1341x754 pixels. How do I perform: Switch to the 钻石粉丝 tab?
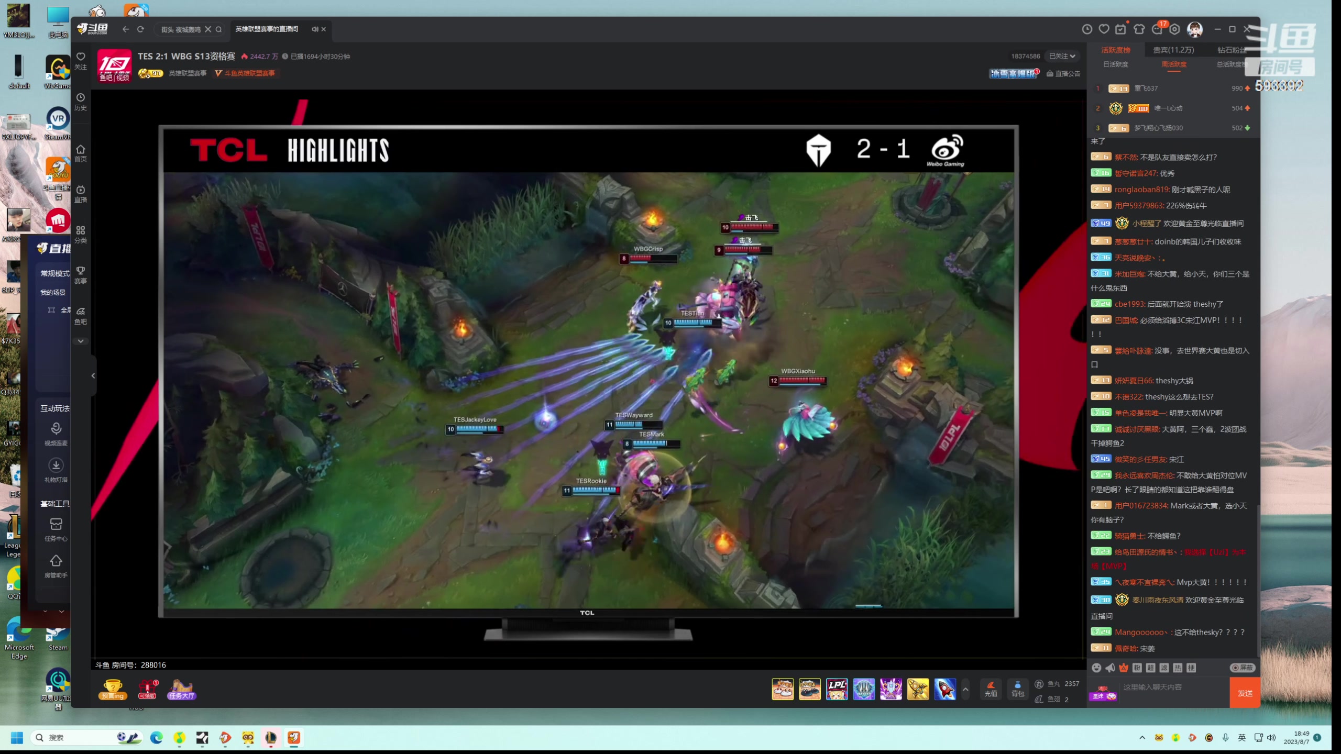pos(1232,50)
